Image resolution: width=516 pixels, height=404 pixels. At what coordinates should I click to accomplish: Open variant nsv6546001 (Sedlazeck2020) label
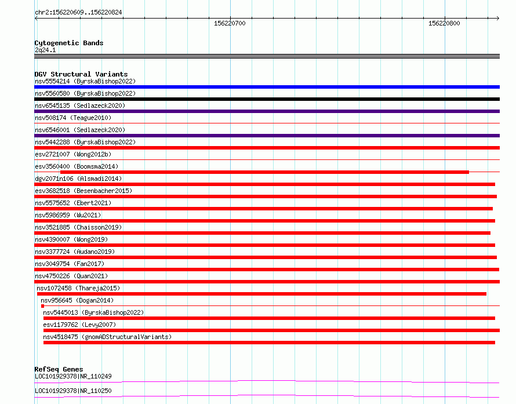point(80,130)
